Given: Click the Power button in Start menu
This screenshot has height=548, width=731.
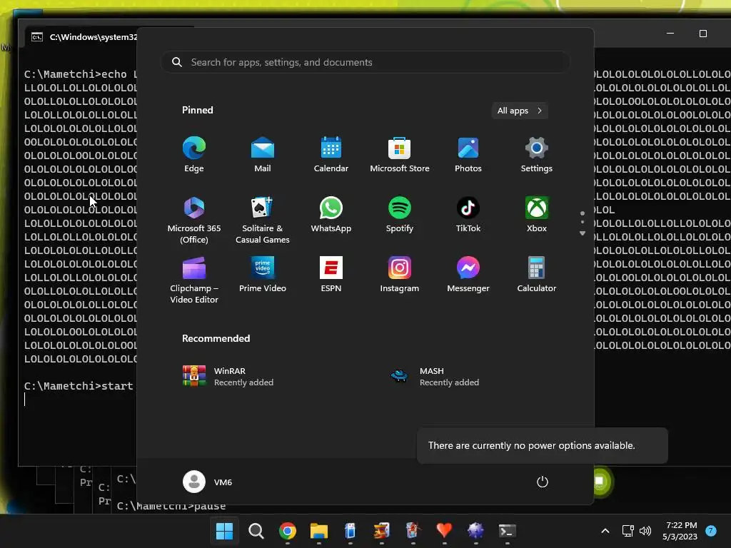Looking at the screenshot, I should [x=543, y=482].
